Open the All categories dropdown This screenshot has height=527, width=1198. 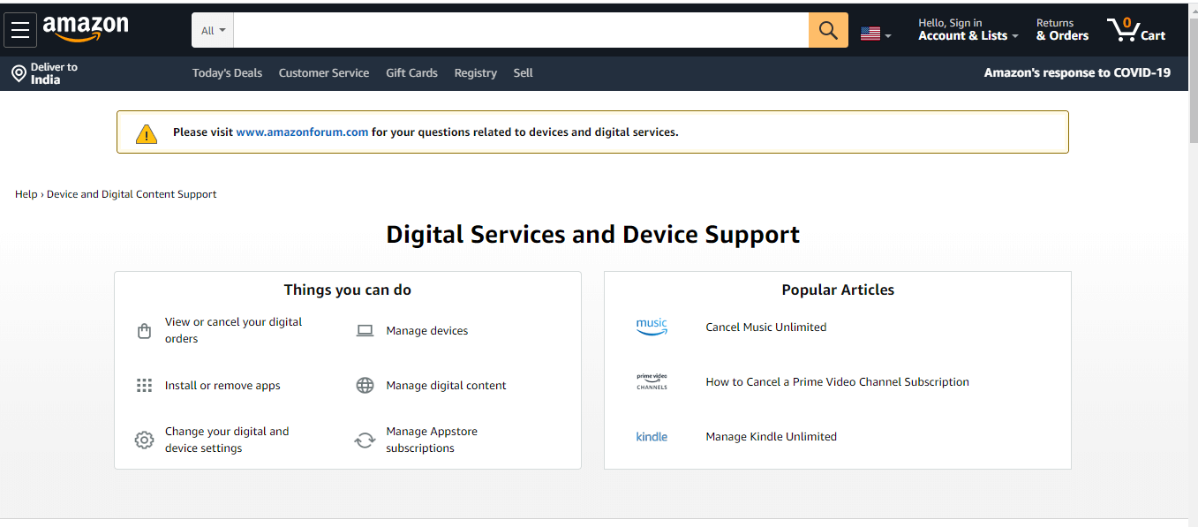click(x=212, y=29)
